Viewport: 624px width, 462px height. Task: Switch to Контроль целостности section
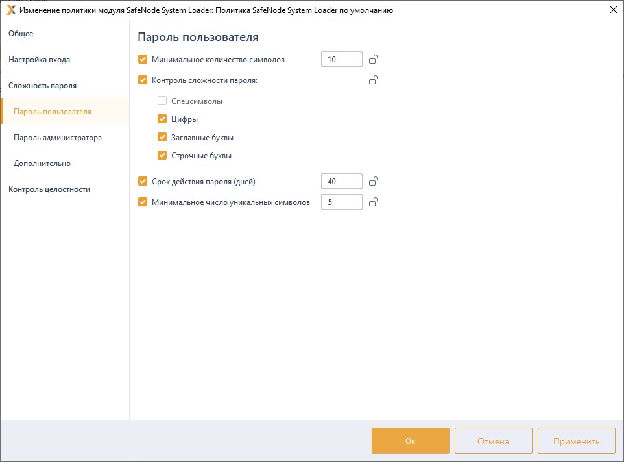coord(49,189)
